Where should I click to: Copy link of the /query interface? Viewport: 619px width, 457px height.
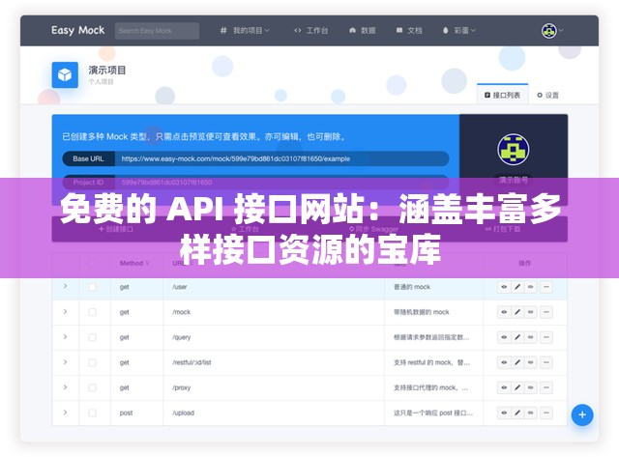pyautogui.click(x=531, y=337)
